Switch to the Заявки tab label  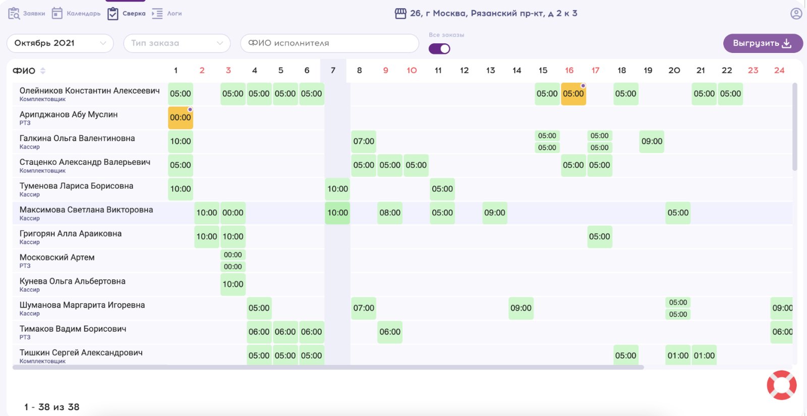pos(34,14)
